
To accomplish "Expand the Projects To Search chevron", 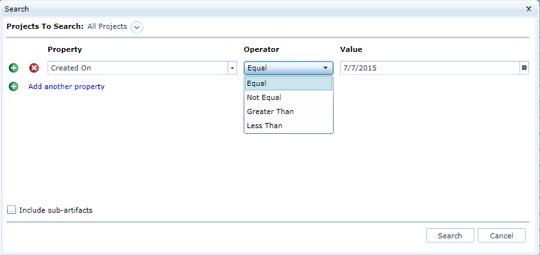I will point(137,27).
